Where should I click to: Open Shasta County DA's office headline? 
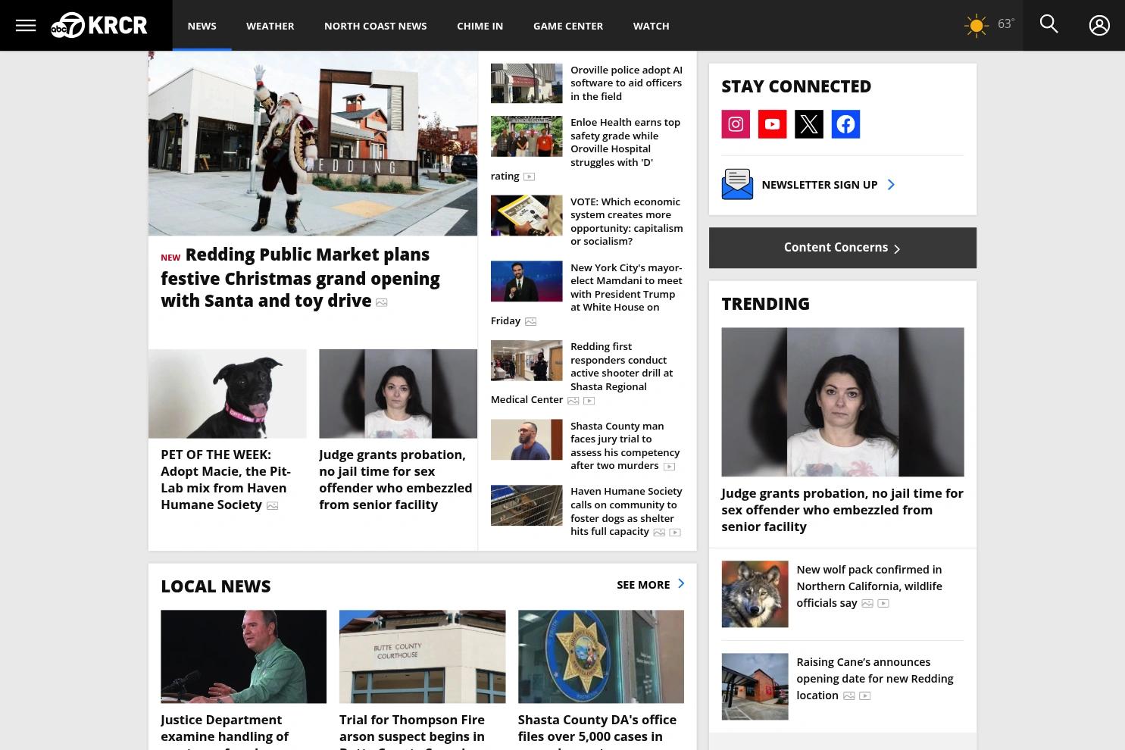pyautogui.click(x=597, y=731)
